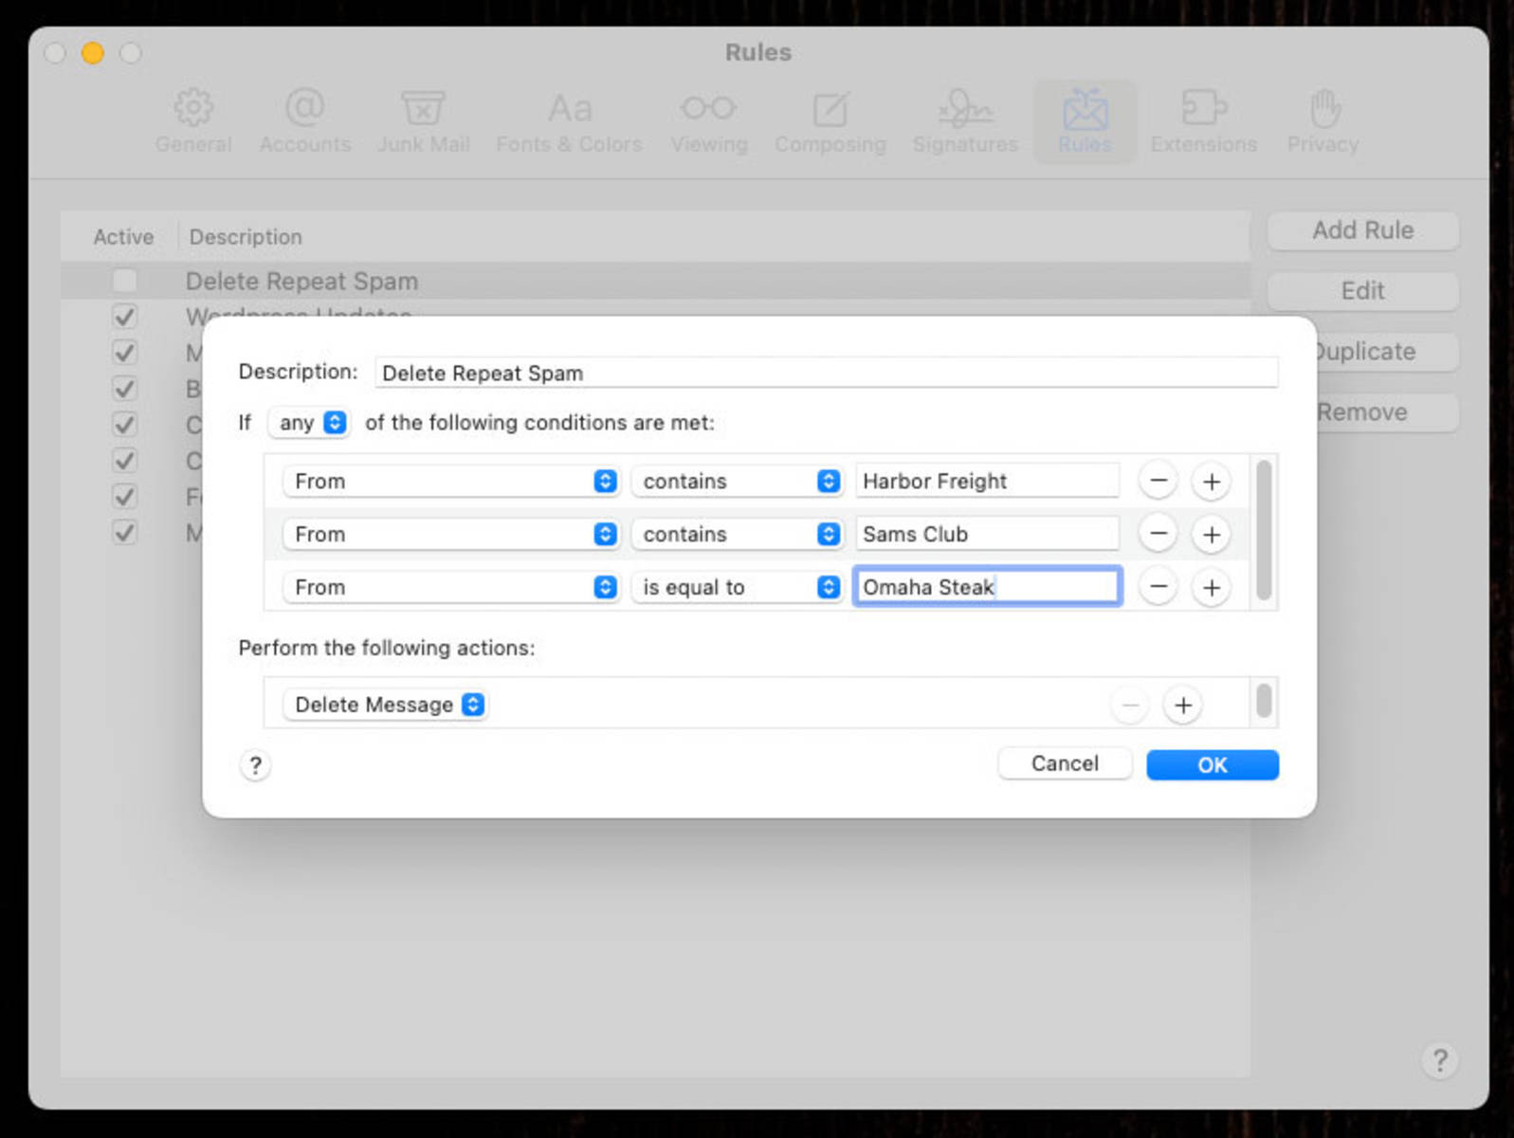Viewport: 1514px width, 1138px height.
Task: Click the conditions list scrollbar
Action: click(1263, 530)
